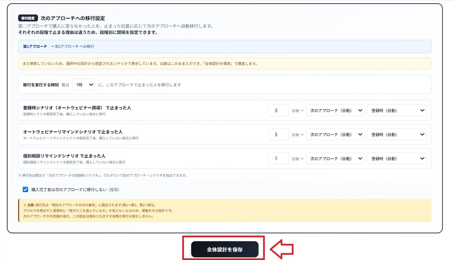Open 次のアプローチ（自動） dropdown in オートウェビナーリマインド row
The height and width of the screenshot is (260, 453).
pos(335,135)
